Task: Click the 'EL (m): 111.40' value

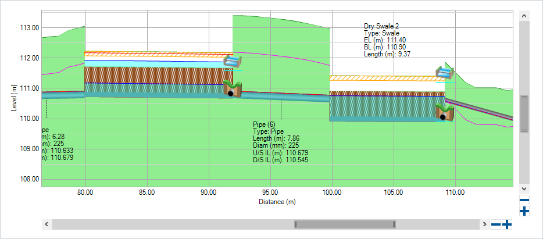Action: click(384, 40)
